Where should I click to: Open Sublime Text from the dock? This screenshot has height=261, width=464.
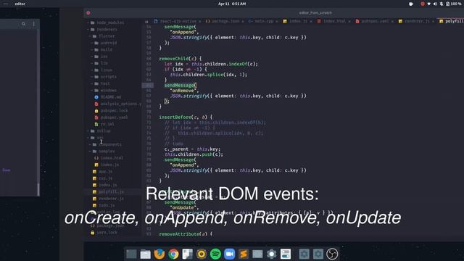point(244,254)
